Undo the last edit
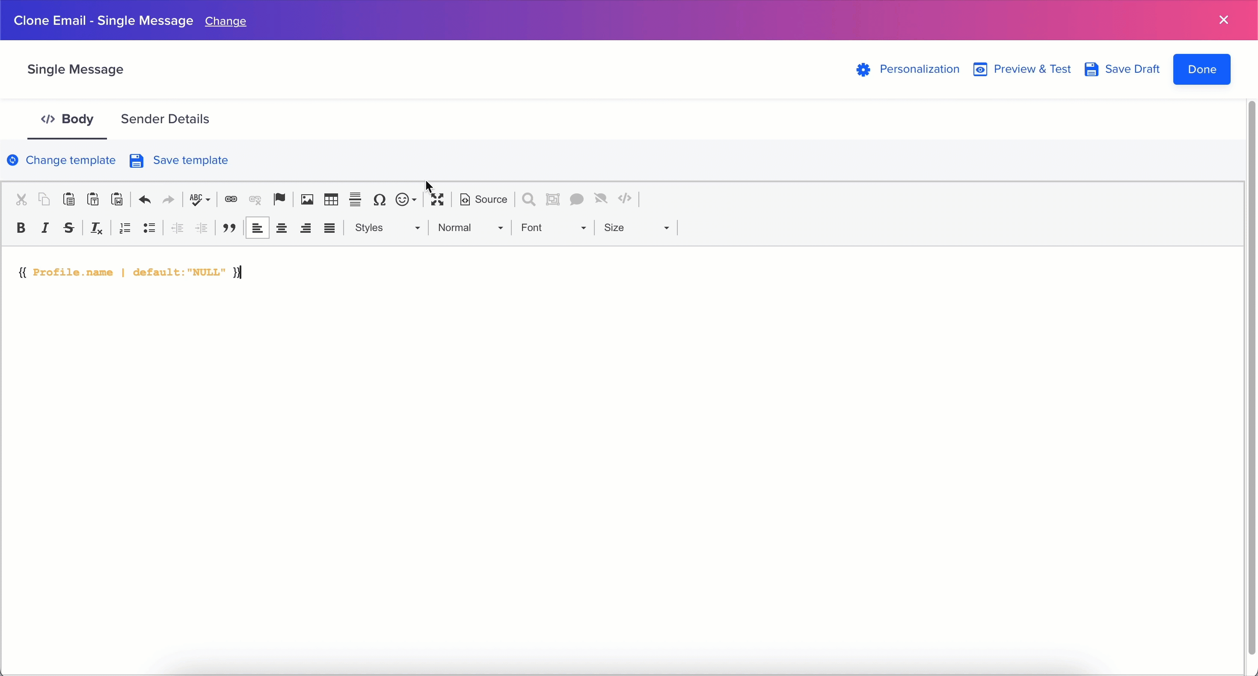This screenshot has height=676, width=1258. (x=145, y=199)
